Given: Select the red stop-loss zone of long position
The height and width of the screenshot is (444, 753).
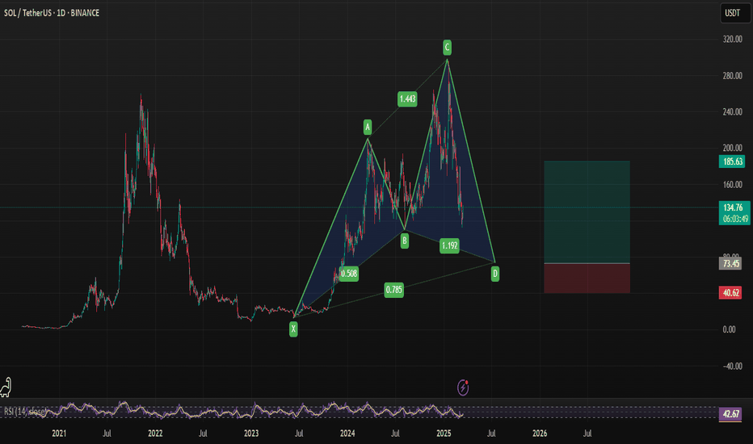Looking at the screenshot, I should pyautogui.click(x=587, y=279).
